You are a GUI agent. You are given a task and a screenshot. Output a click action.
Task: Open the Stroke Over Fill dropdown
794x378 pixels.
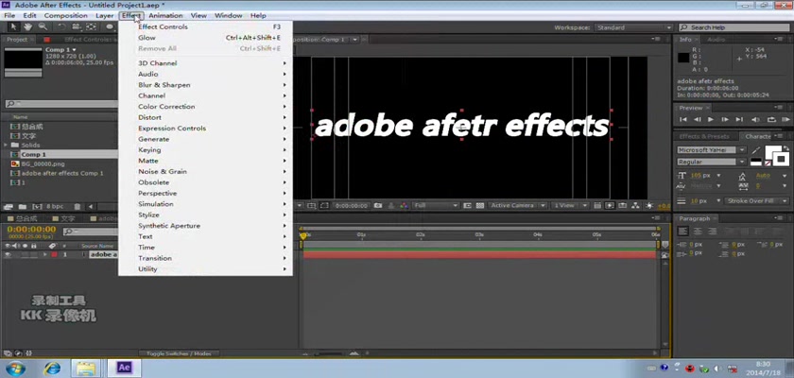coord(756,201)
